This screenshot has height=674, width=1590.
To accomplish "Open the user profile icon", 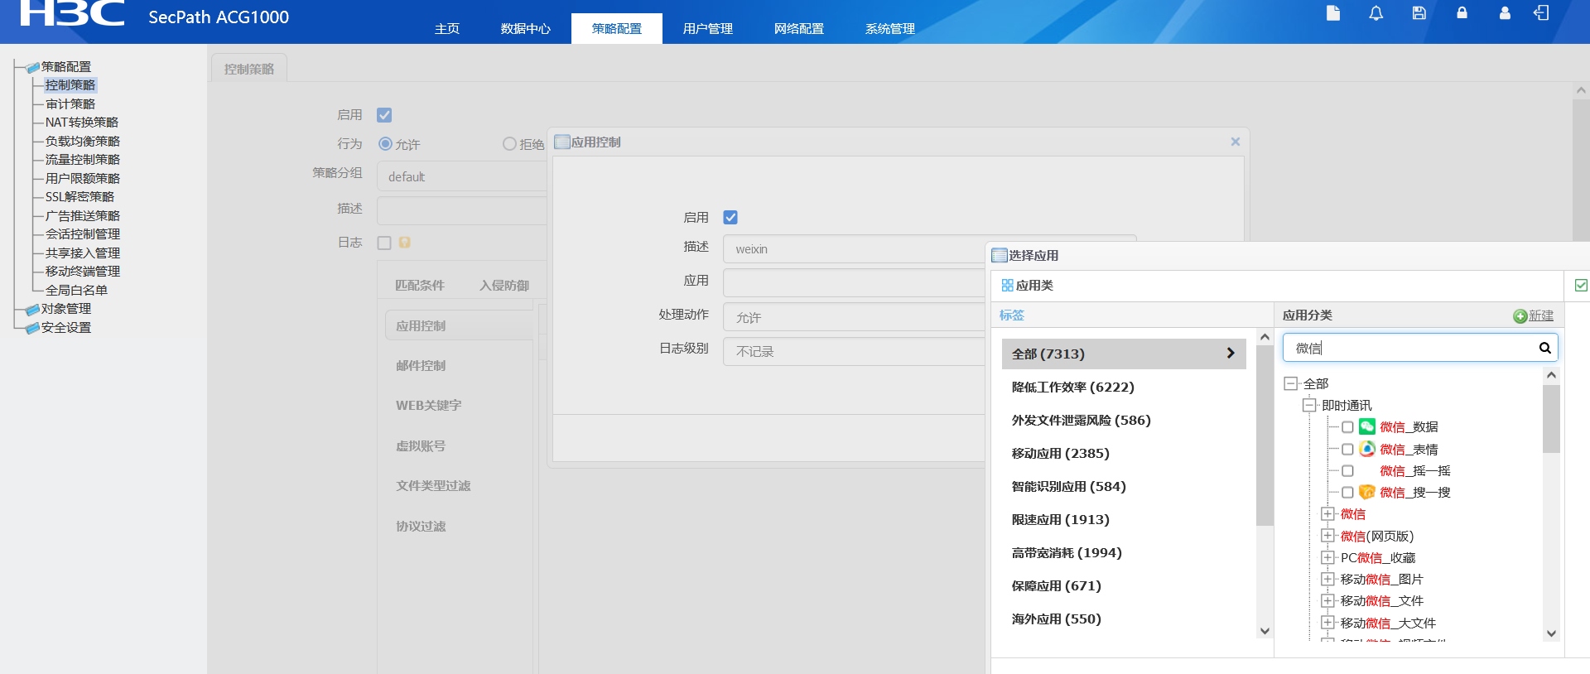I will tap(1505, 13).
